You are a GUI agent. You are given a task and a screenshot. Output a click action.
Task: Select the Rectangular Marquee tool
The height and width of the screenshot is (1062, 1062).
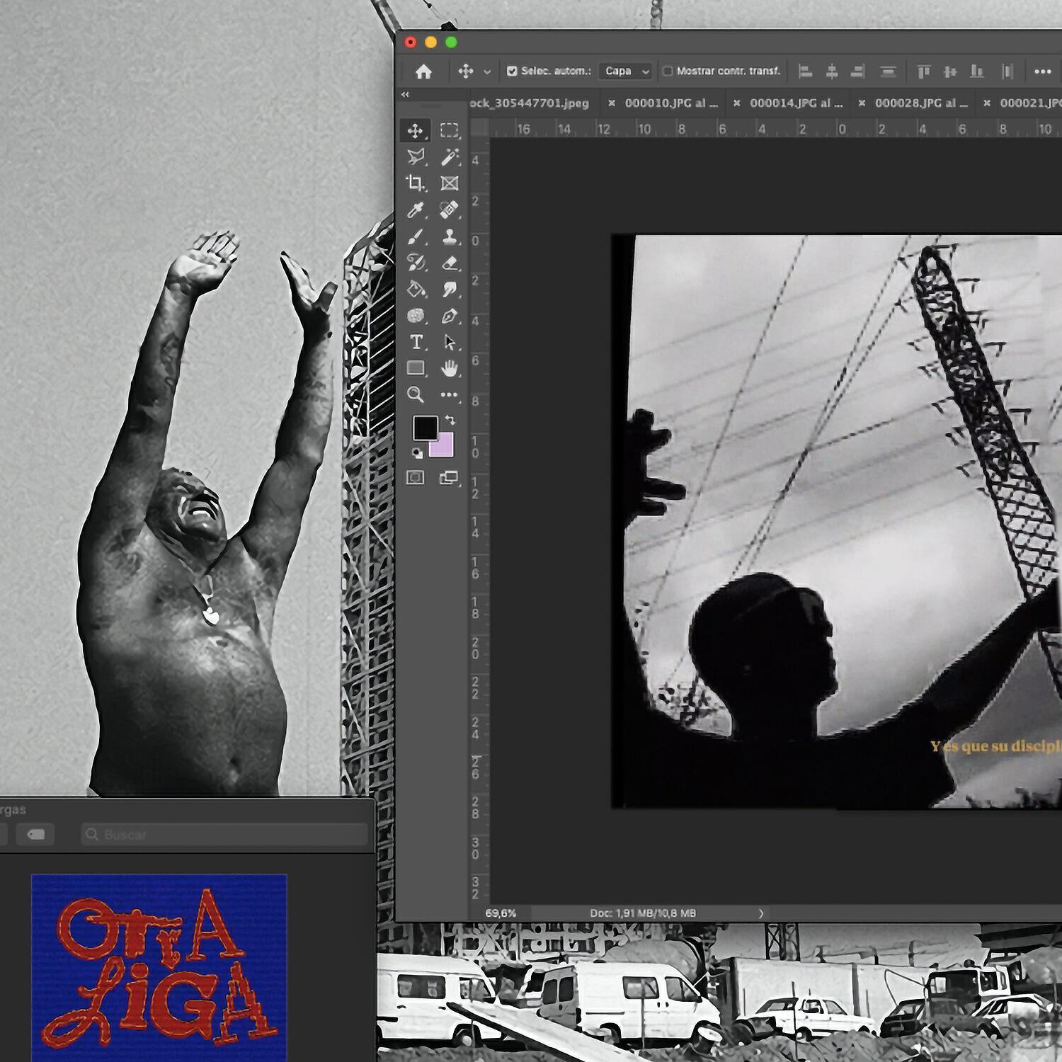pyautogui.click(x=449, y=130)
